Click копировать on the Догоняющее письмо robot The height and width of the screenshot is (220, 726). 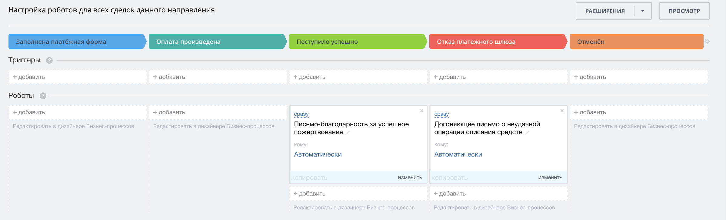coord(449,178)
